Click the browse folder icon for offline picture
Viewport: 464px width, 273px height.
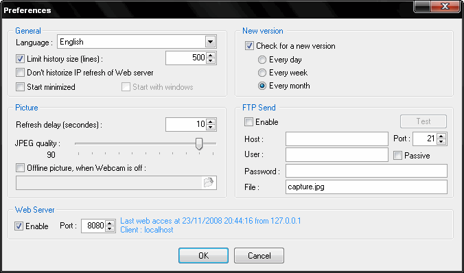[x=209, y=182]
